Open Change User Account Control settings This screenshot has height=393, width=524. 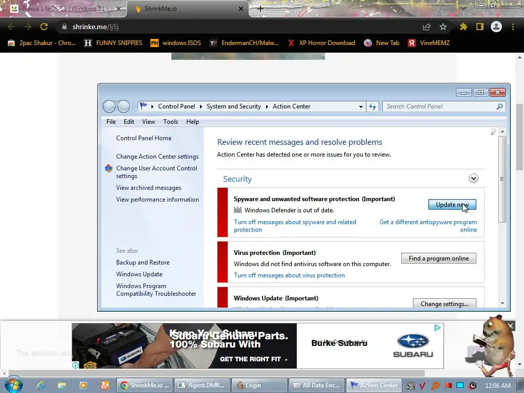pyautogui.click(x=157, y=172)
